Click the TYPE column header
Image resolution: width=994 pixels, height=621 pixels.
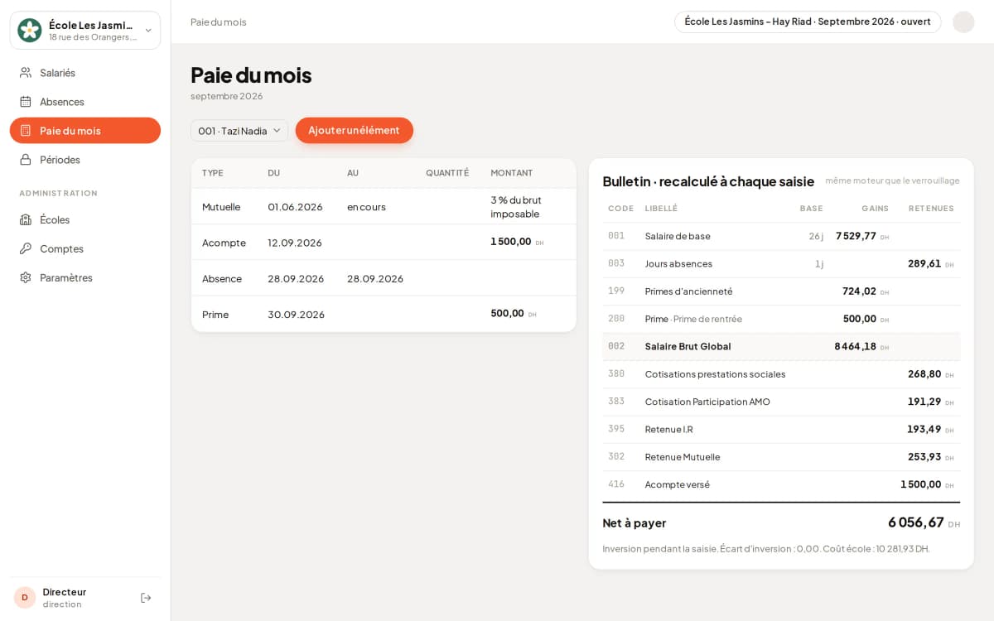pyautogui.click(x=213, y=173)
